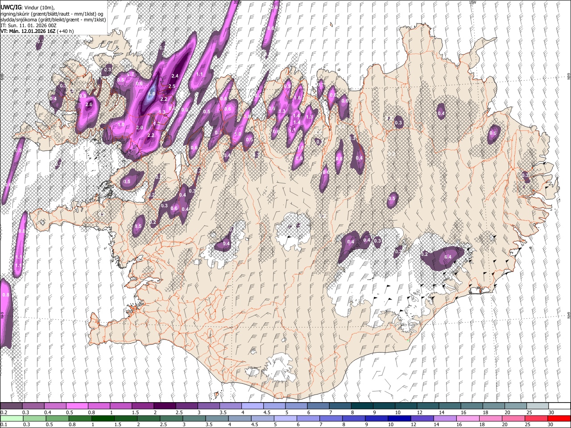
Task: Click the '0.1' label in the green legend
Action: pyautogui.click(x=4, y=425)
